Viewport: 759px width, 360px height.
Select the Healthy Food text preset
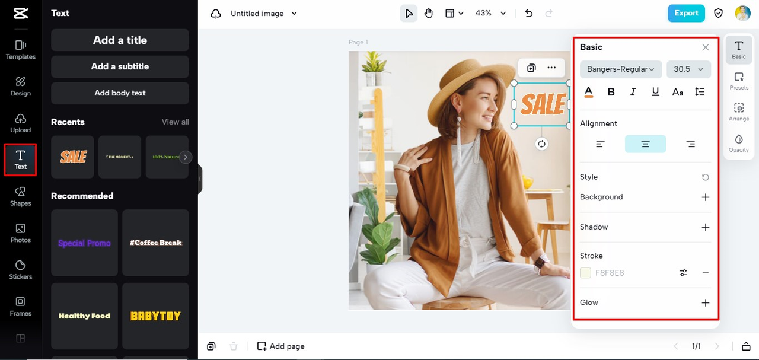[84, 316]
